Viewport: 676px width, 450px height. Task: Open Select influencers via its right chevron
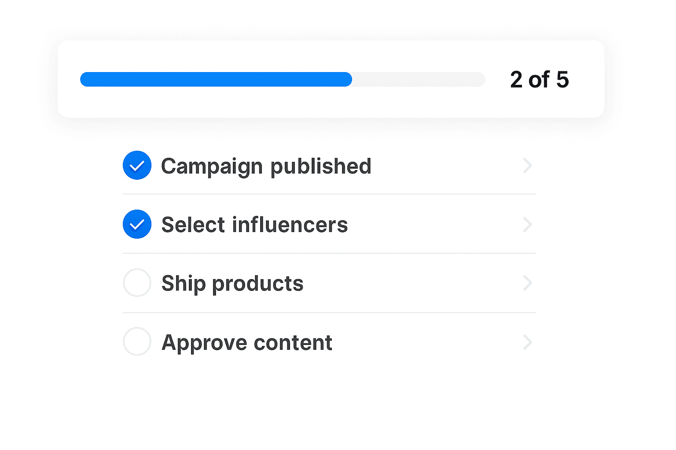tap(527, 225)
